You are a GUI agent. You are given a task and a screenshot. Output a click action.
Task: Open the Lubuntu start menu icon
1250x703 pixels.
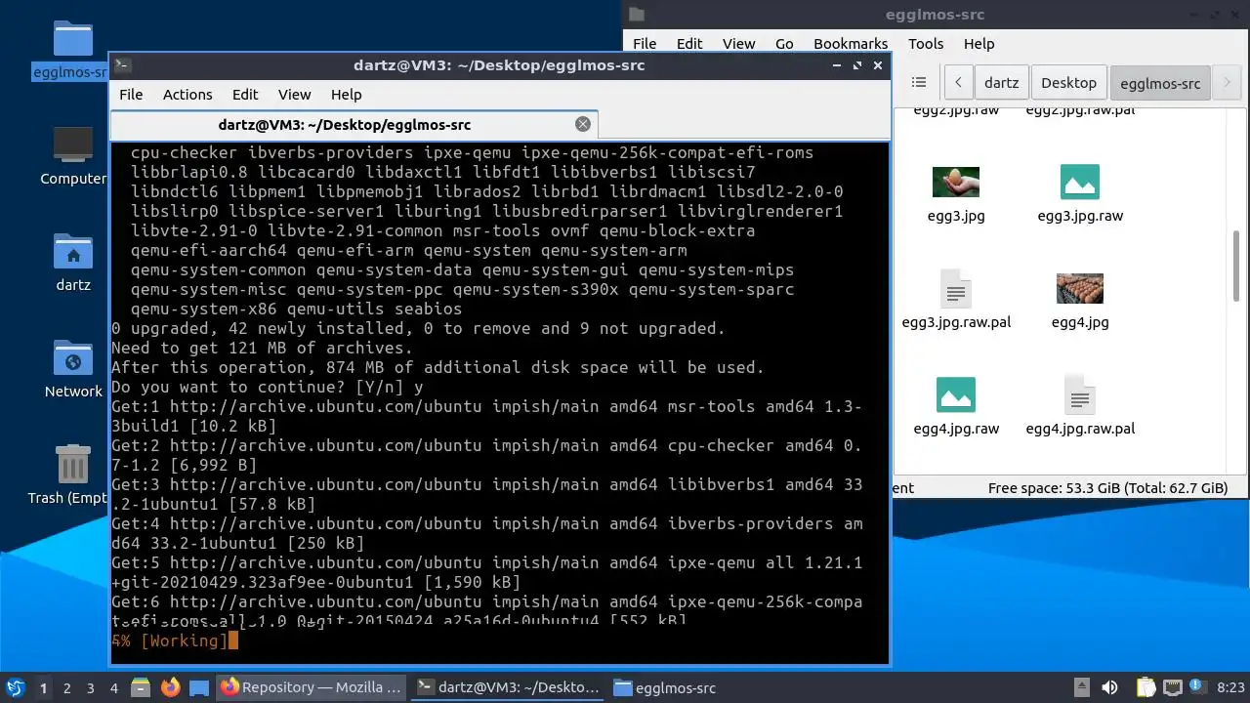[x=15, y=687]
